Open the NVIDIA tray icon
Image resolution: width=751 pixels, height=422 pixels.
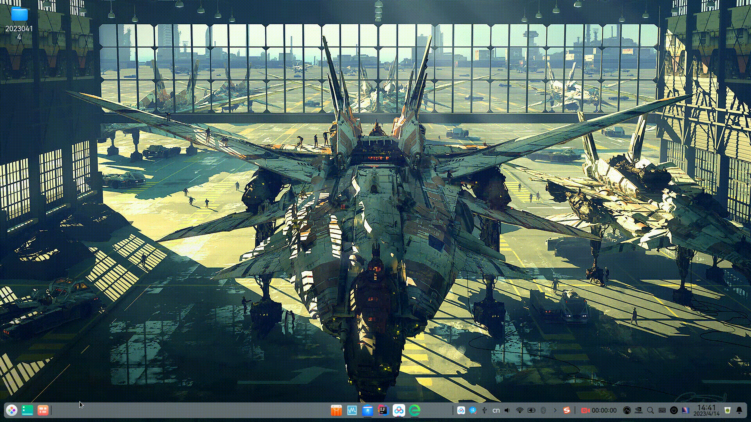638,410
